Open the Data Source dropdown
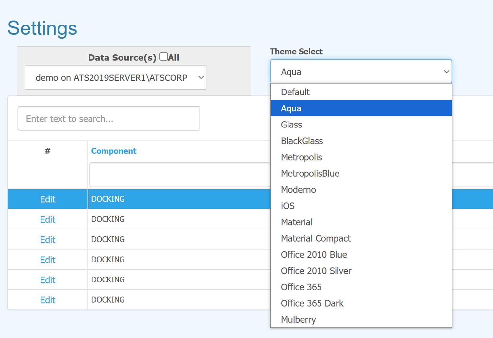This screenshot has height=338, width=493. (x=115, y=77)
